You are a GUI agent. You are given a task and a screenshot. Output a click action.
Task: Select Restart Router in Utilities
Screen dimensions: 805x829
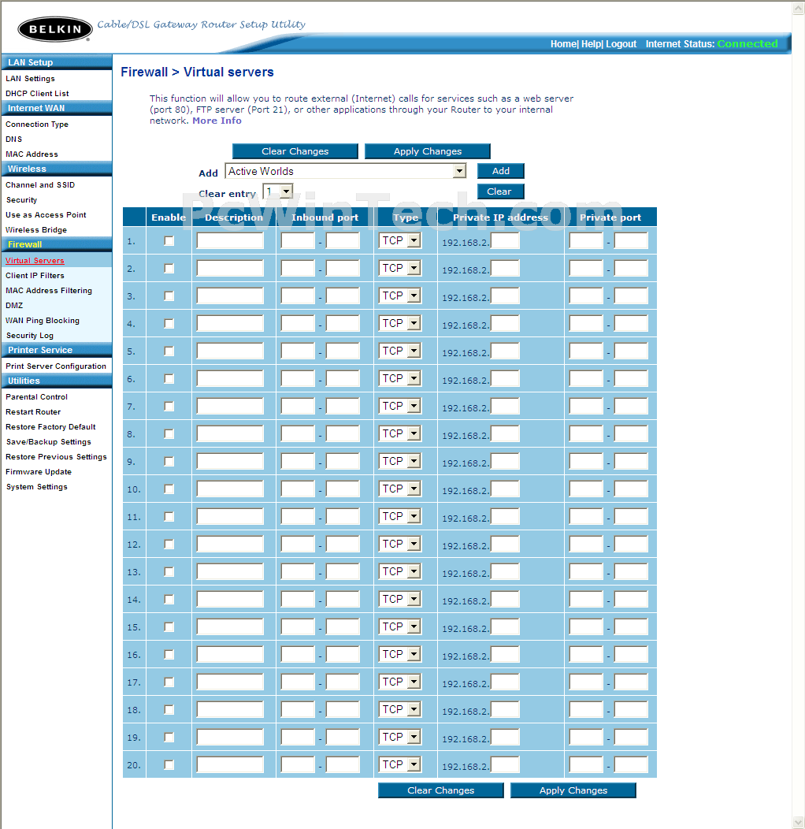(33, 412)
